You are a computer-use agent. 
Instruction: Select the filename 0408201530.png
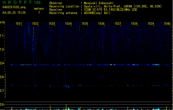pos(14,7)
